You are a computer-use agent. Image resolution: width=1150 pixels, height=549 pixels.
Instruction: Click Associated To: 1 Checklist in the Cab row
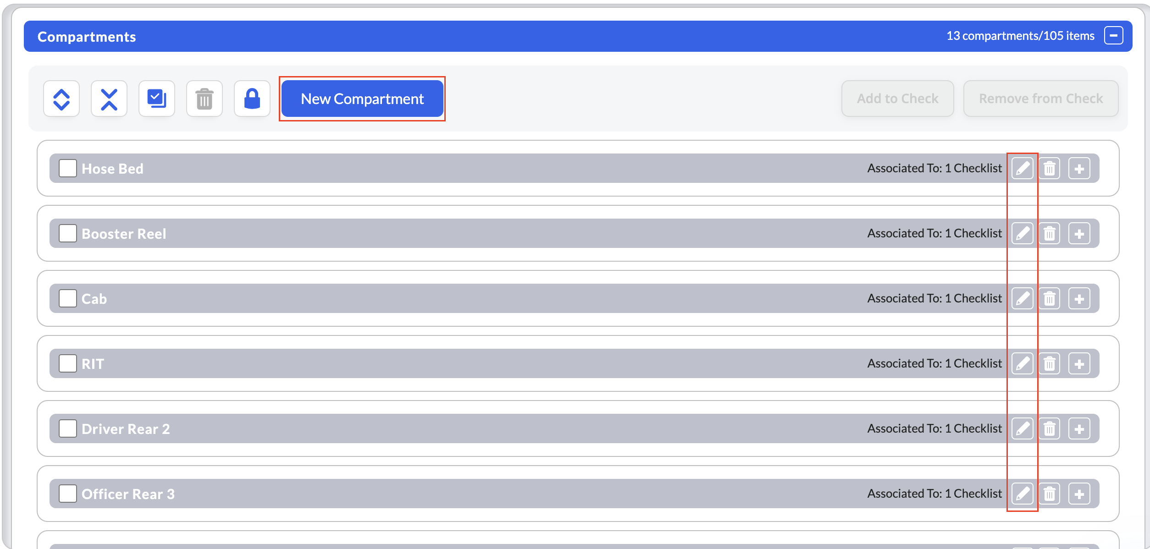coord(934,298)
